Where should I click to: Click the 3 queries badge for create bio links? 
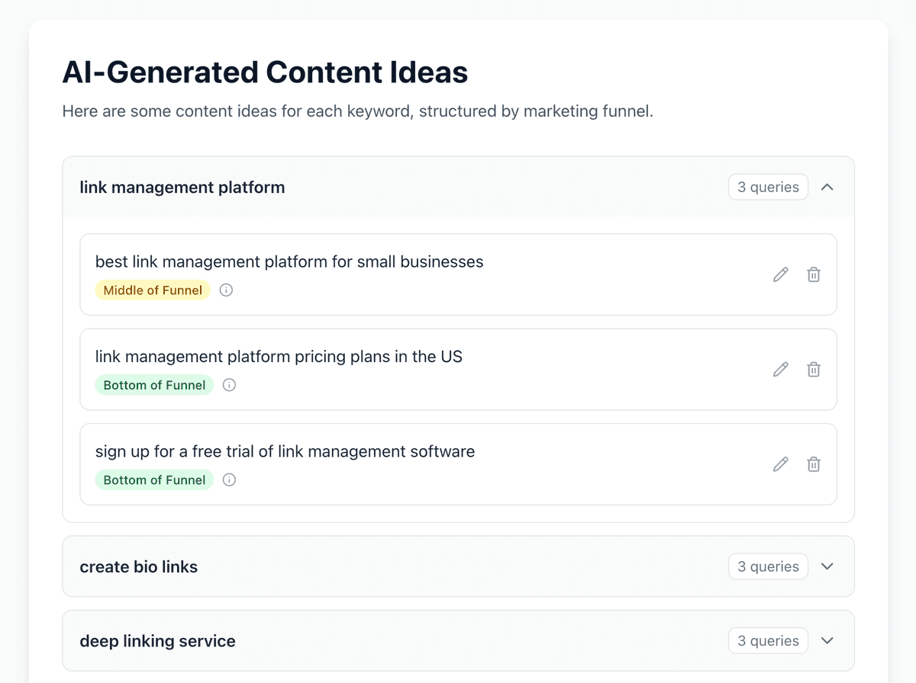tap(768, 566)
